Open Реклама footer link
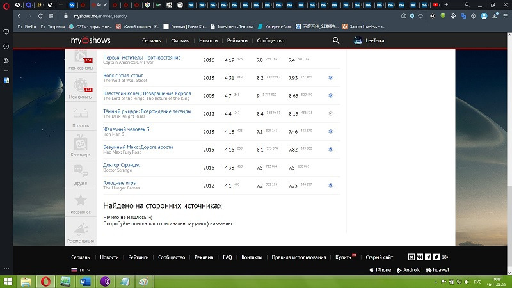The image size is (512, 288). click(x=204, y=257)
